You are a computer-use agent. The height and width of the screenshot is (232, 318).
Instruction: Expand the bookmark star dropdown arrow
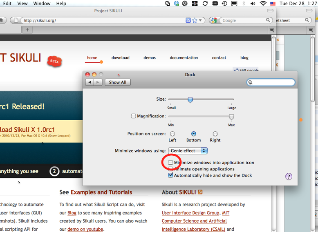(x=201, y=20)
